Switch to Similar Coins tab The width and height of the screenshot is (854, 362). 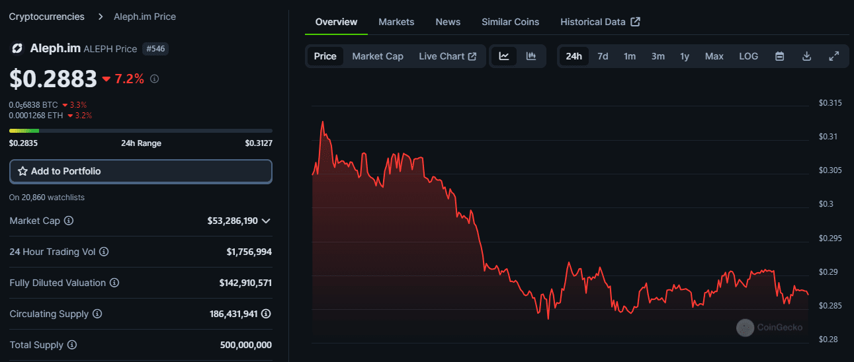510,22
